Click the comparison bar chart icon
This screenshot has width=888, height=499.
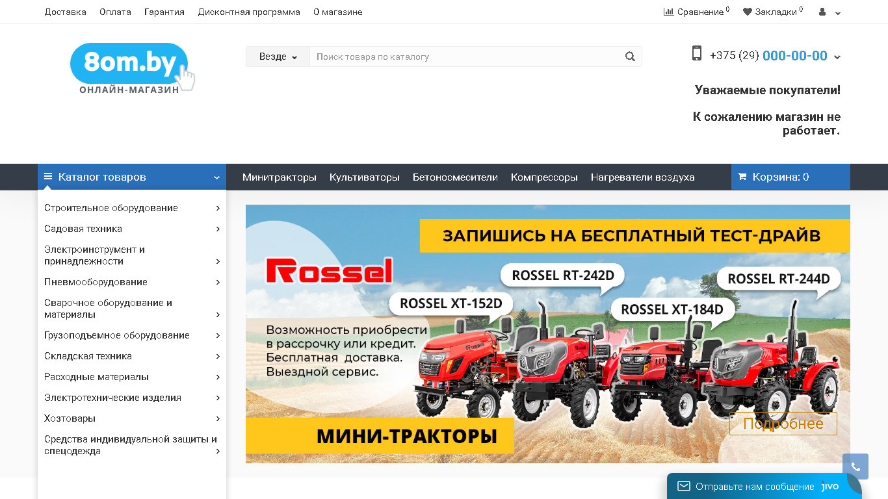click(x=668, y=12)
